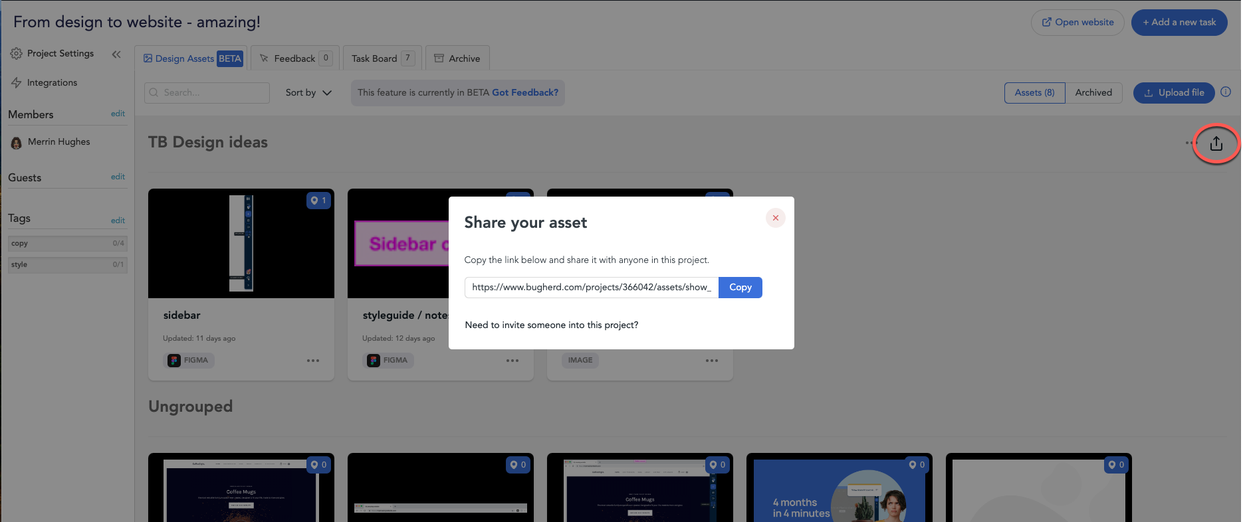Close the Share your asset dialog
This screenshot has height=522, width=1245.
point(775,218)
